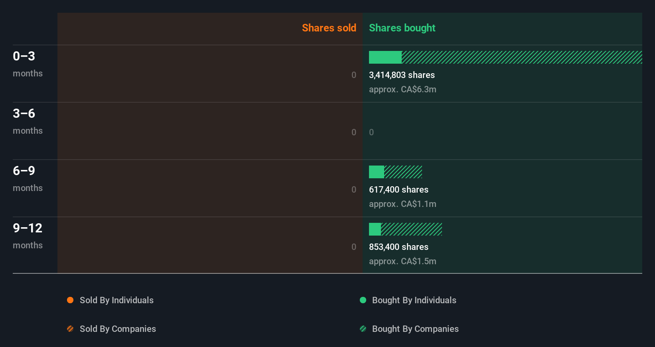The width and height of the screenshot is (655, 347).
Task: Click the striped Bought By Companies legend icon
Action: coord(363,329)
